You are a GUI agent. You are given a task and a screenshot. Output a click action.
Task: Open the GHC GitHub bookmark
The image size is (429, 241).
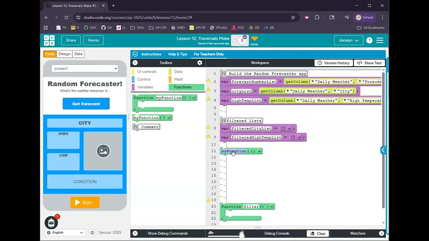pyautogui.click(x=90, y=28)
